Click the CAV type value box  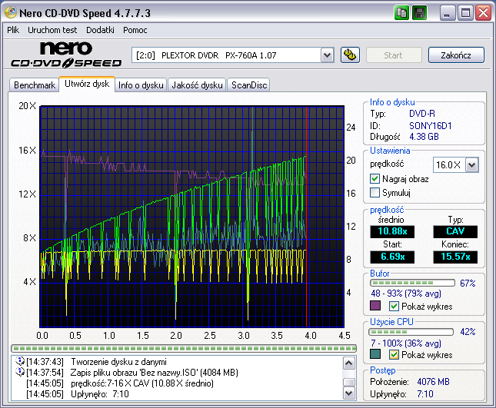click(455, 231)
